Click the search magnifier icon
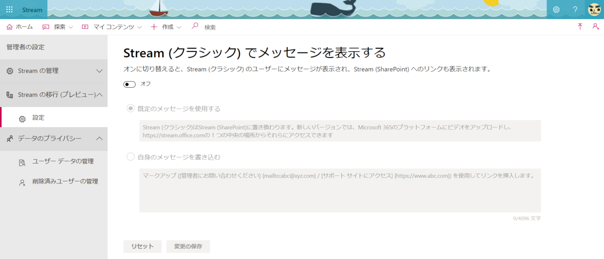Image resolution: width=604 pixels, height=259 pixels. click(x=195, y=26)
